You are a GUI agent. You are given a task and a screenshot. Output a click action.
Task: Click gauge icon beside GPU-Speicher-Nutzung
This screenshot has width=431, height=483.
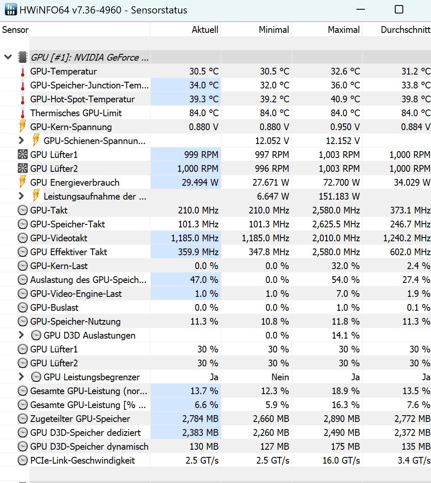coord(22,321)
